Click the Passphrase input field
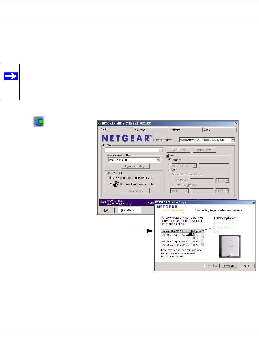Screen dimensions: 259x351 tap(202, 180)
